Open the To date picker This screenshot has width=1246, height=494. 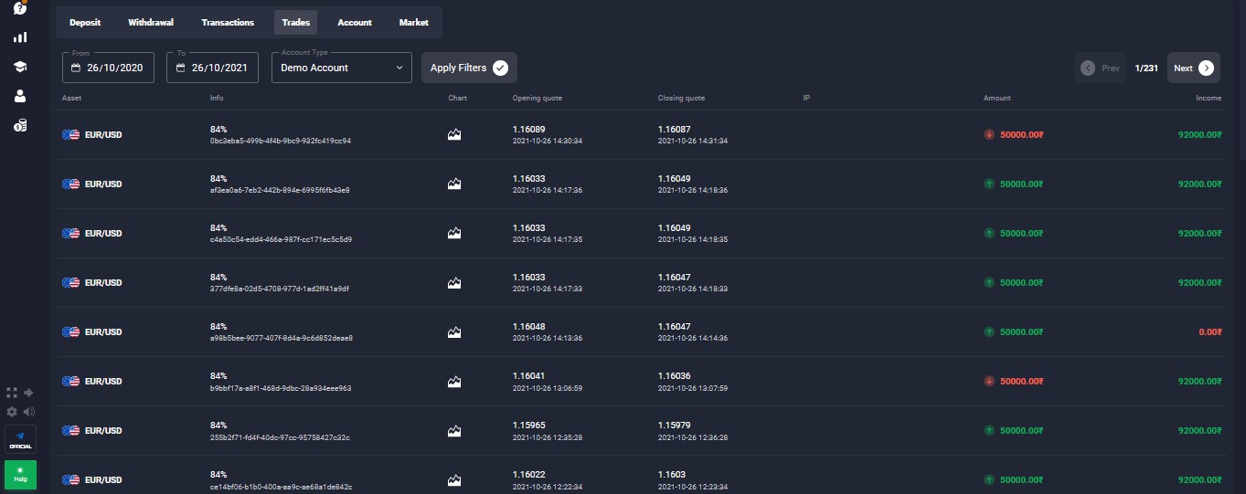coord(212,68)
